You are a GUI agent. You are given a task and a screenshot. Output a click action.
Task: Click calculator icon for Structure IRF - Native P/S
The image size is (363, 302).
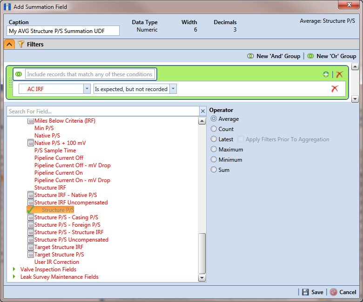(x=31, y=195)
